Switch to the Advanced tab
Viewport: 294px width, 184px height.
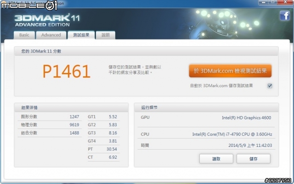coord(51,35)
